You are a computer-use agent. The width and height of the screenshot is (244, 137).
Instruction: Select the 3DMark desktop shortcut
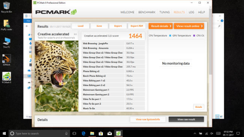6,60
